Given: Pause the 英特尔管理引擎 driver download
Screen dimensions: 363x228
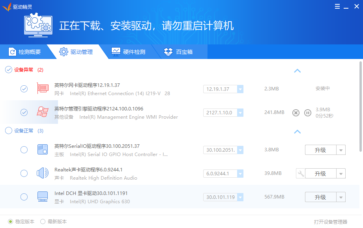Looking at the screenshot, I should pos(308,113).
